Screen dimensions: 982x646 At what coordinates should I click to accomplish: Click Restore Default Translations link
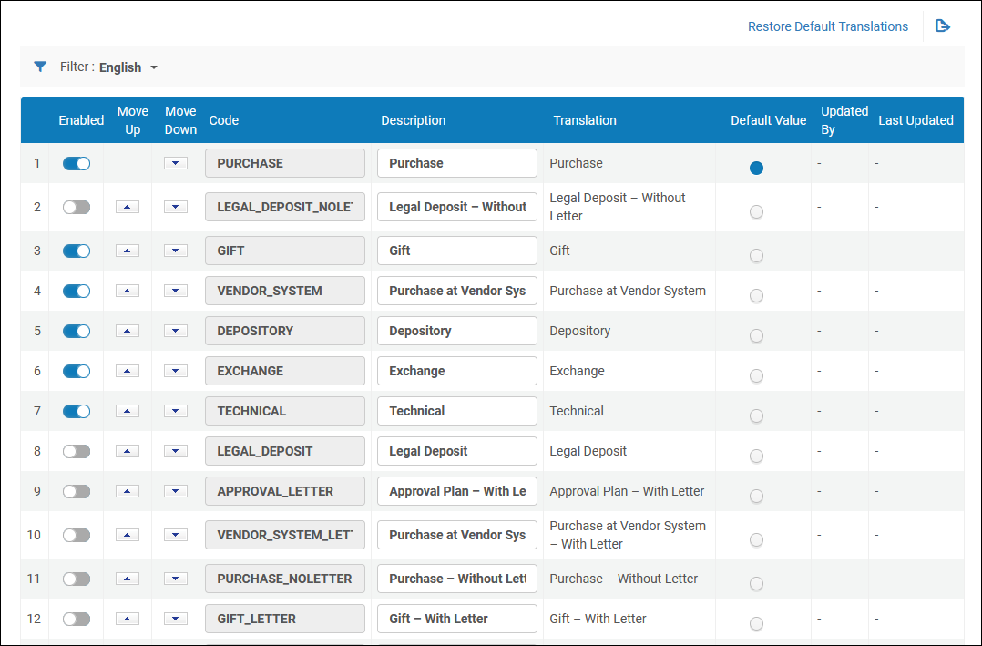coord(828,26)
